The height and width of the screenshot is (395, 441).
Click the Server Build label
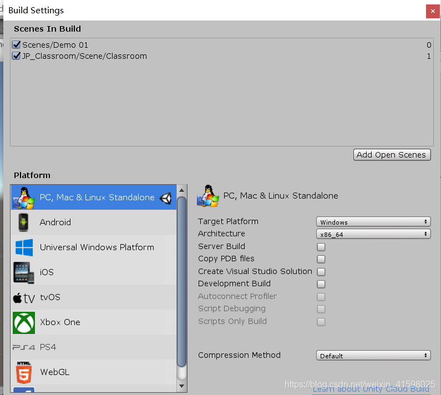[221, 246]
